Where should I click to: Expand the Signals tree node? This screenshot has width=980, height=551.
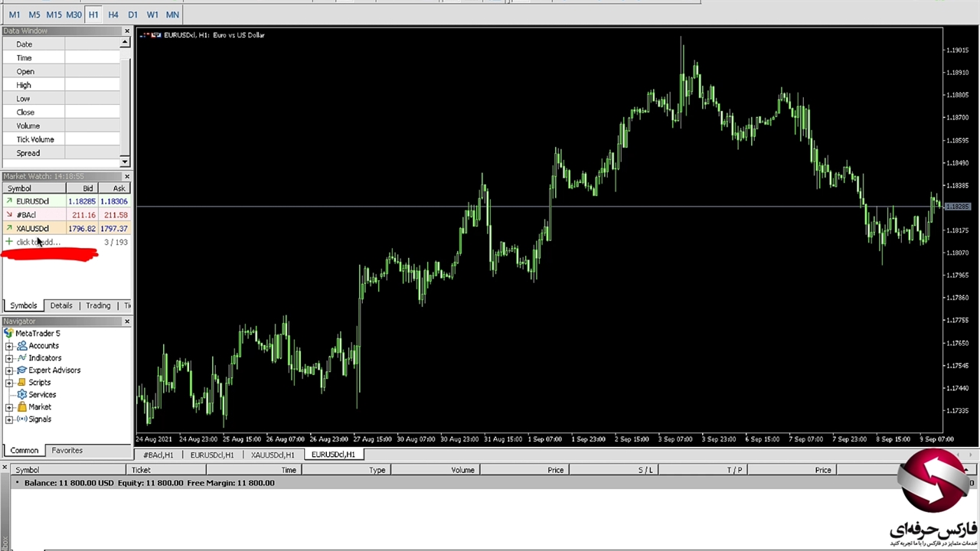point(9,419)
